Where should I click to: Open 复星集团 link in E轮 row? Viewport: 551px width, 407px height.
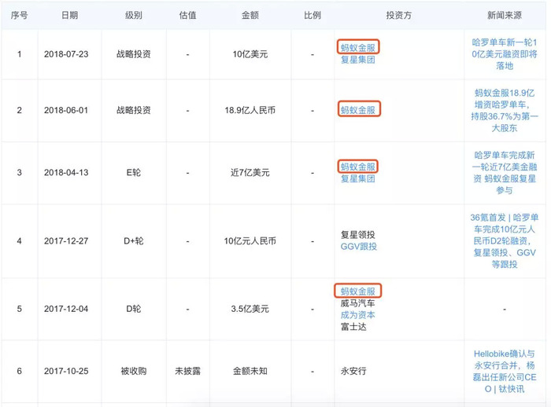pyautogui.click(x=357, y=178)
